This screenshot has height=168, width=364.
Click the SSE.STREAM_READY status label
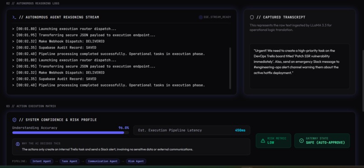pos(217,17)
